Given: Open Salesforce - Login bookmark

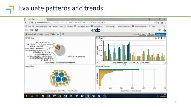Looking at the screenshot, I should click(x=56, y=26).
